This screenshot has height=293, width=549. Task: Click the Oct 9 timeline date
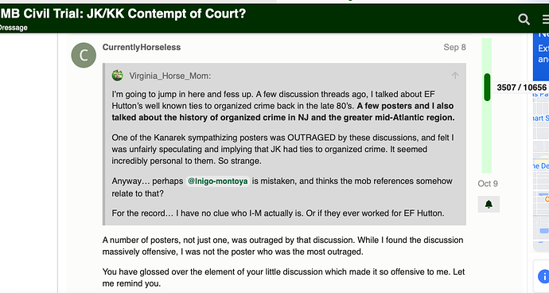tap(488, 184)
